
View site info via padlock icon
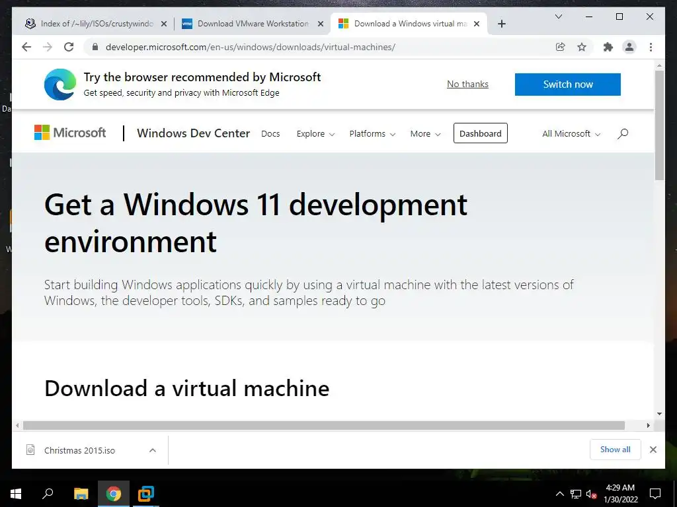click(x=95, y=47)
